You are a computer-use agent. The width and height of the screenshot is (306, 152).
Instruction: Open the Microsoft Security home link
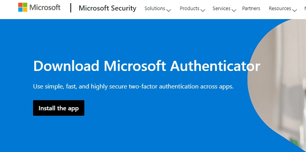point(108,8)
